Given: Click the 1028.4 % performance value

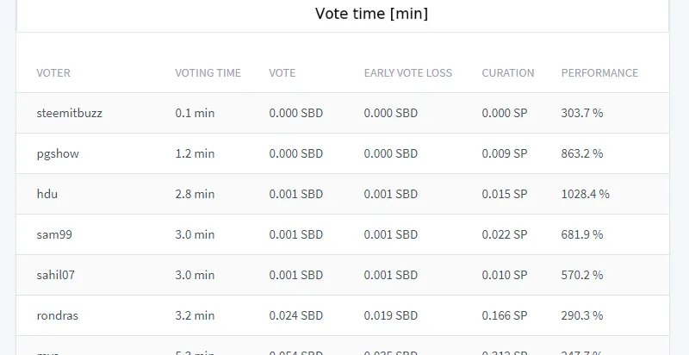Looking at the screenshot, I should pyautogui.click(x=586, y=194).
